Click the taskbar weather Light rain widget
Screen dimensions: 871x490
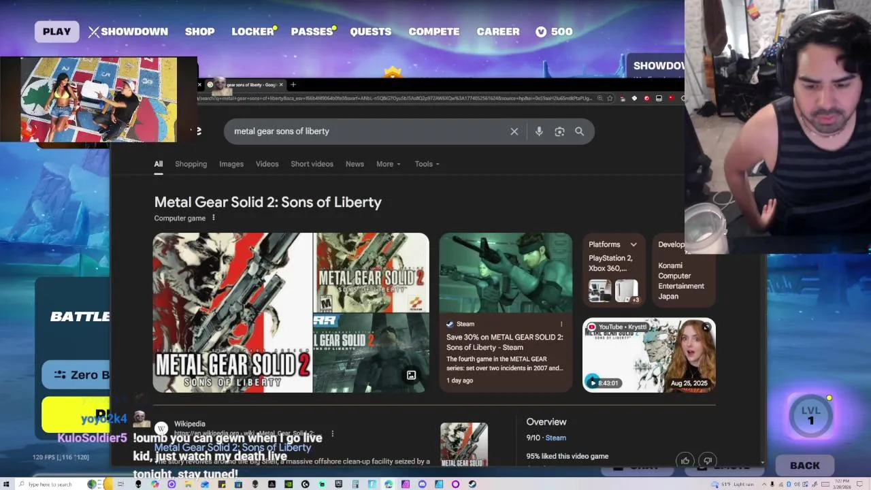click(732, 484)
